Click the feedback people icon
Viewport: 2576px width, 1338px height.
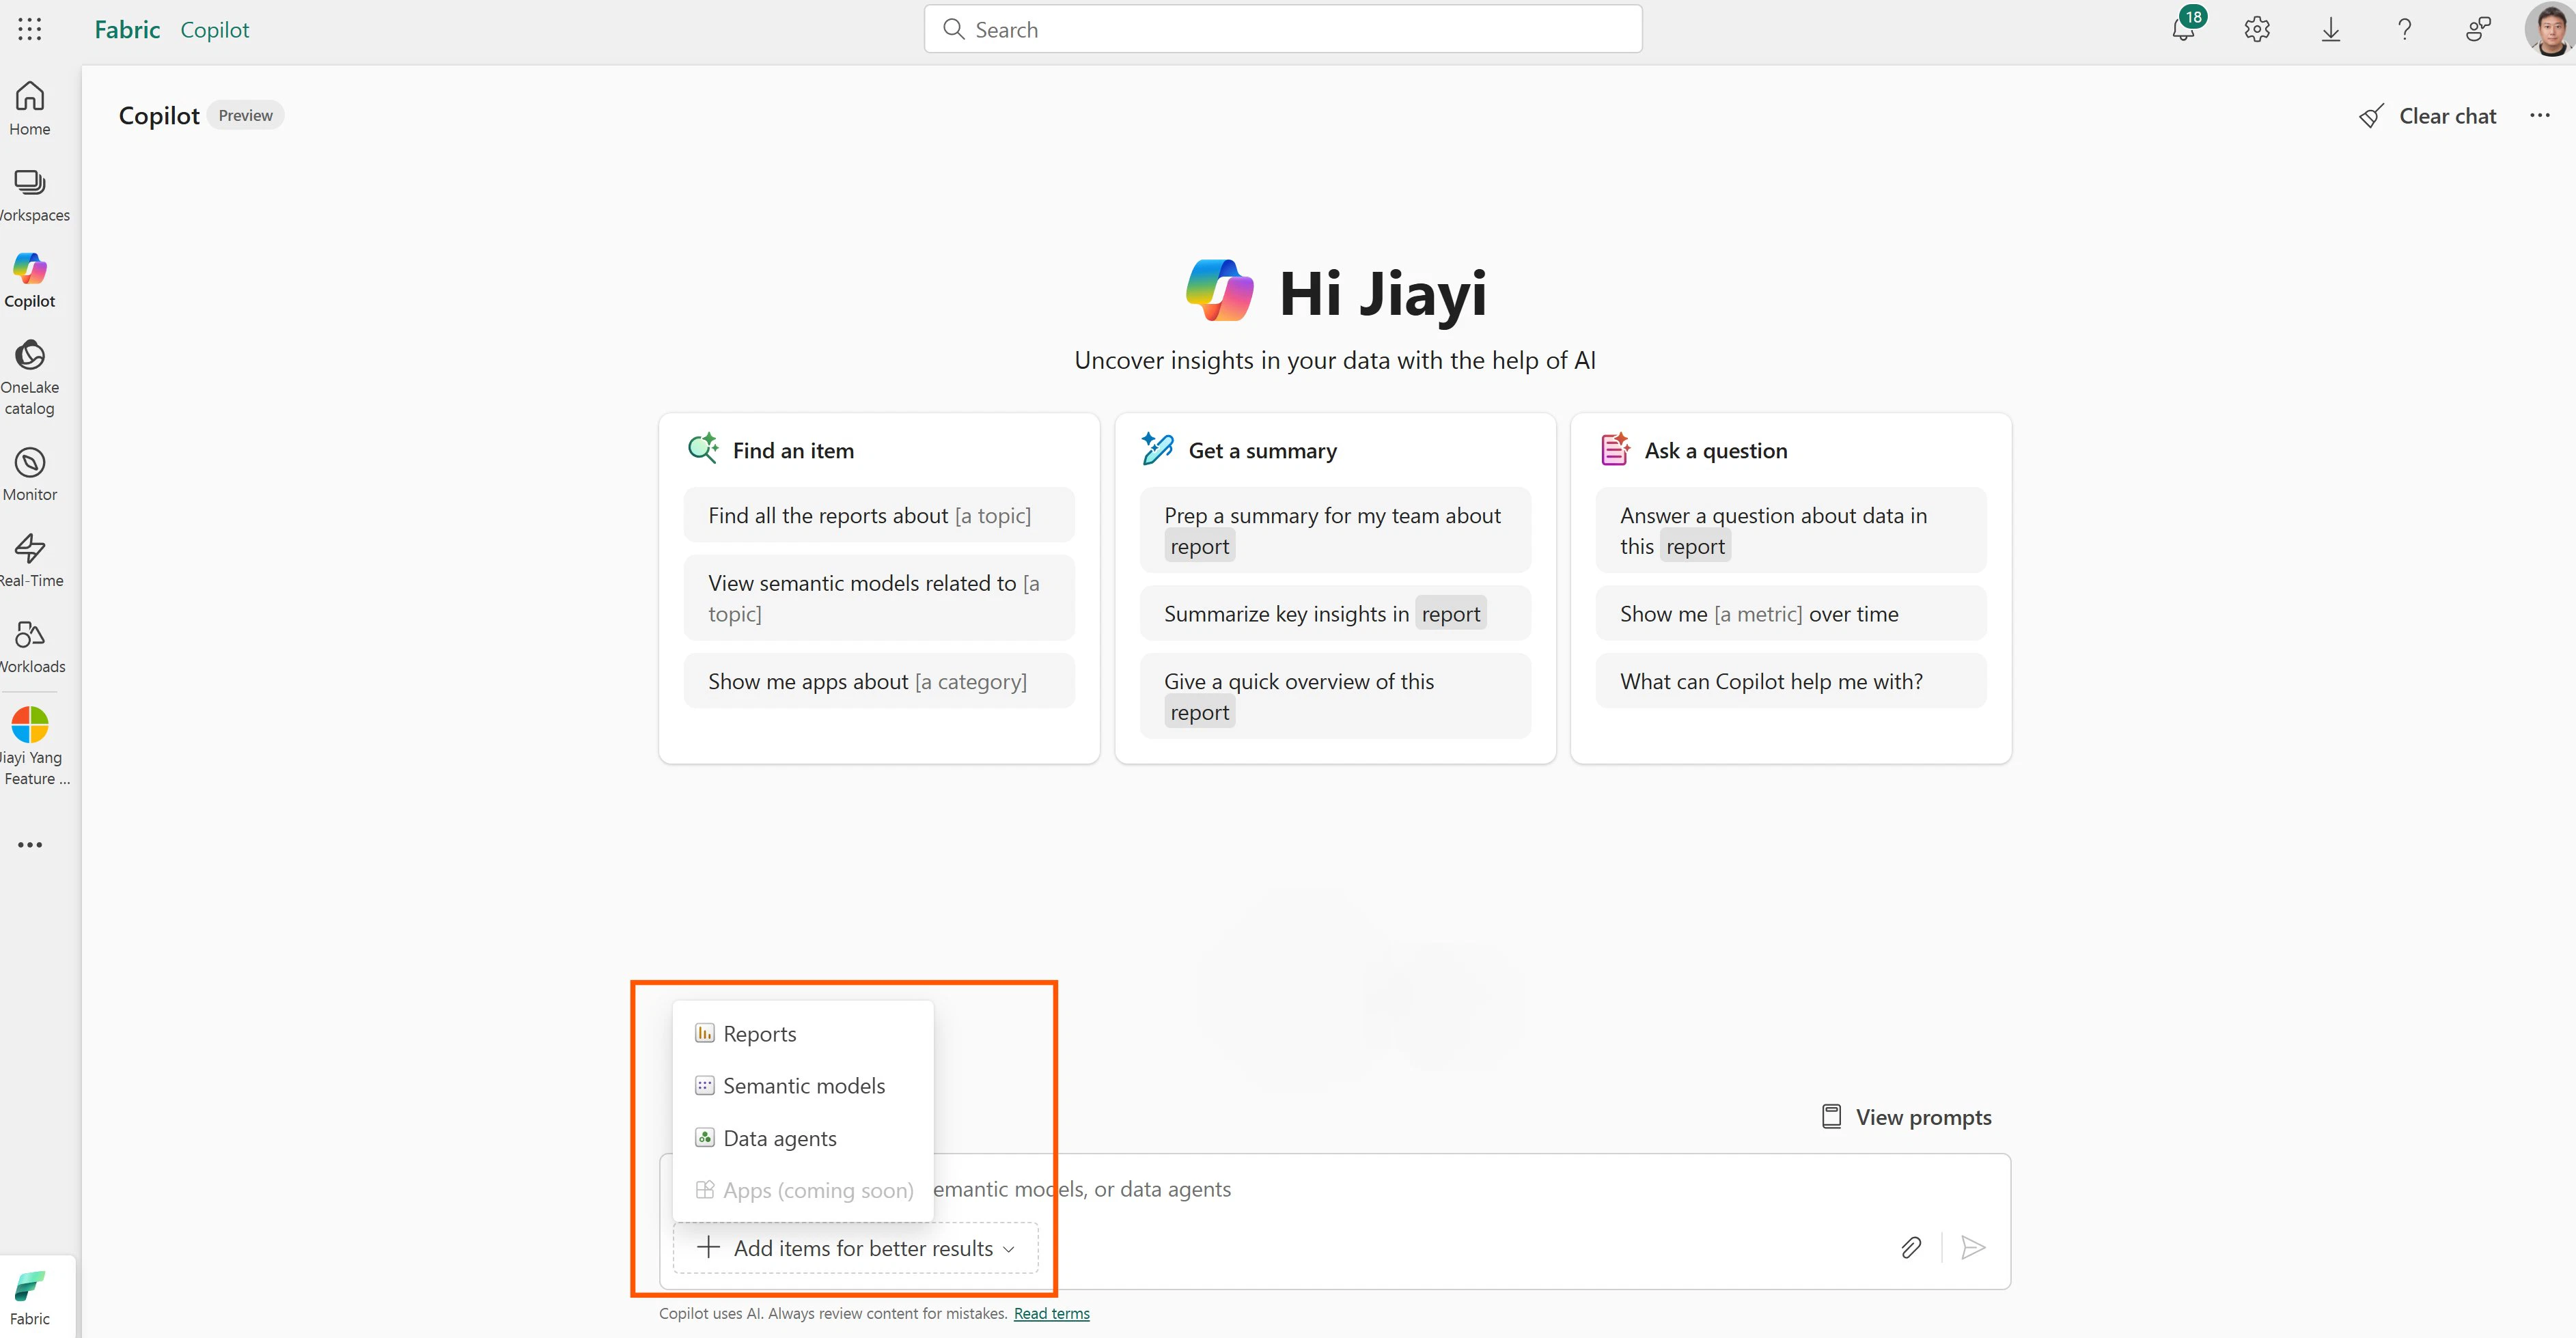pos(2477,30)
